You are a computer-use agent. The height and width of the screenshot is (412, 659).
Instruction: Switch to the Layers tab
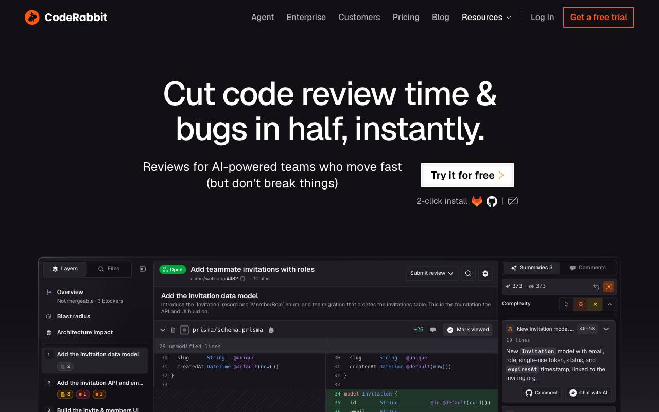click(65, 269)
